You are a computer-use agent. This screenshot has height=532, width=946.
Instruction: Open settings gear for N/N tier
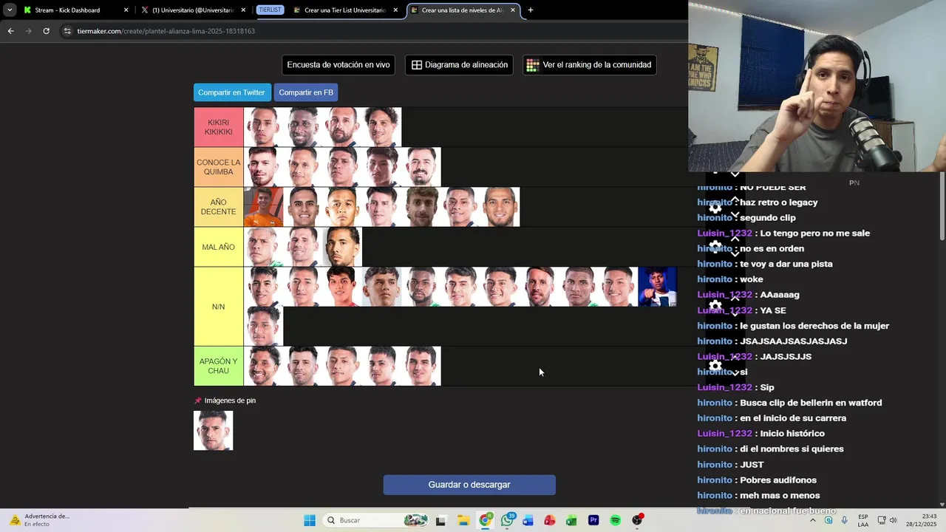(715, 305)
